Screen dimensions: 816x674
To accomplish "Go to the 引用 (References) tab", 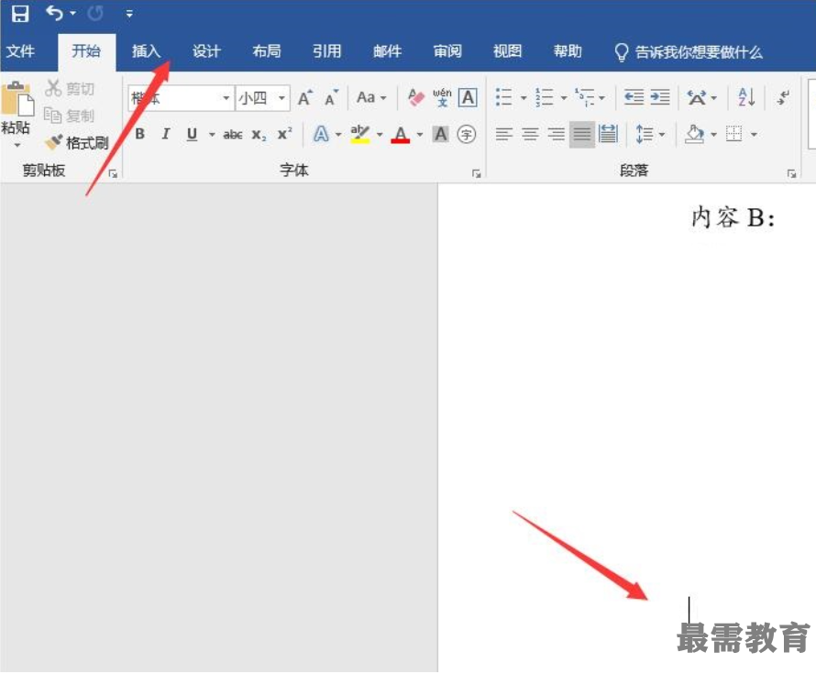I will point(326,51).
